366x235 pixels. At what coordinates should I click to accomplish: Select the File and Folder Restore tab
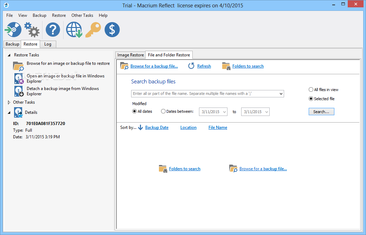(169, 55)
